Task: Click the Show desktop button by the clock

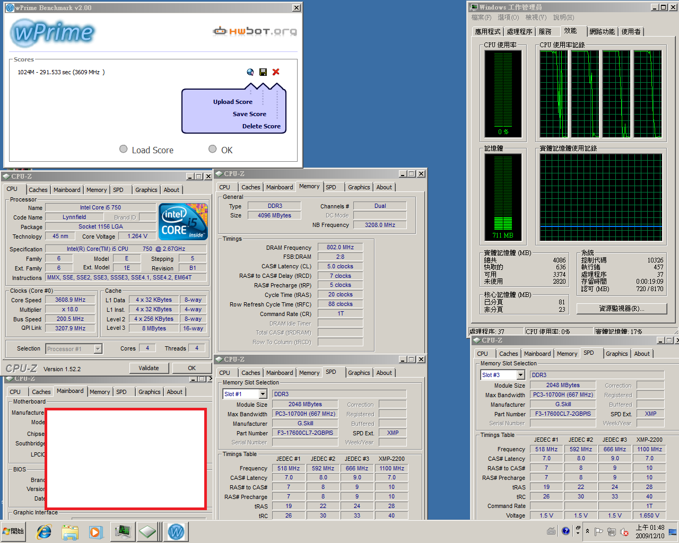Action: (x=673, y=531)
